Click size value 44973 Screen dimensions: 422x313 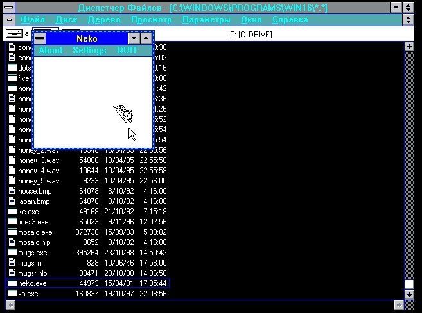click(89, 283)
